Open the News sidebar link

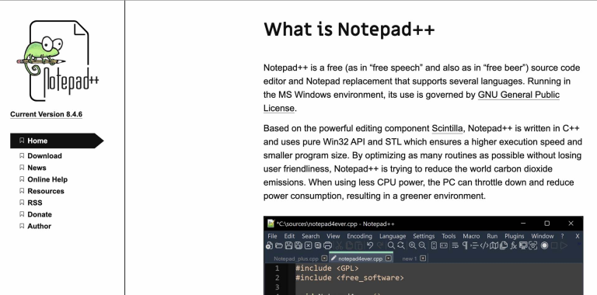click(x=37, y=167)
